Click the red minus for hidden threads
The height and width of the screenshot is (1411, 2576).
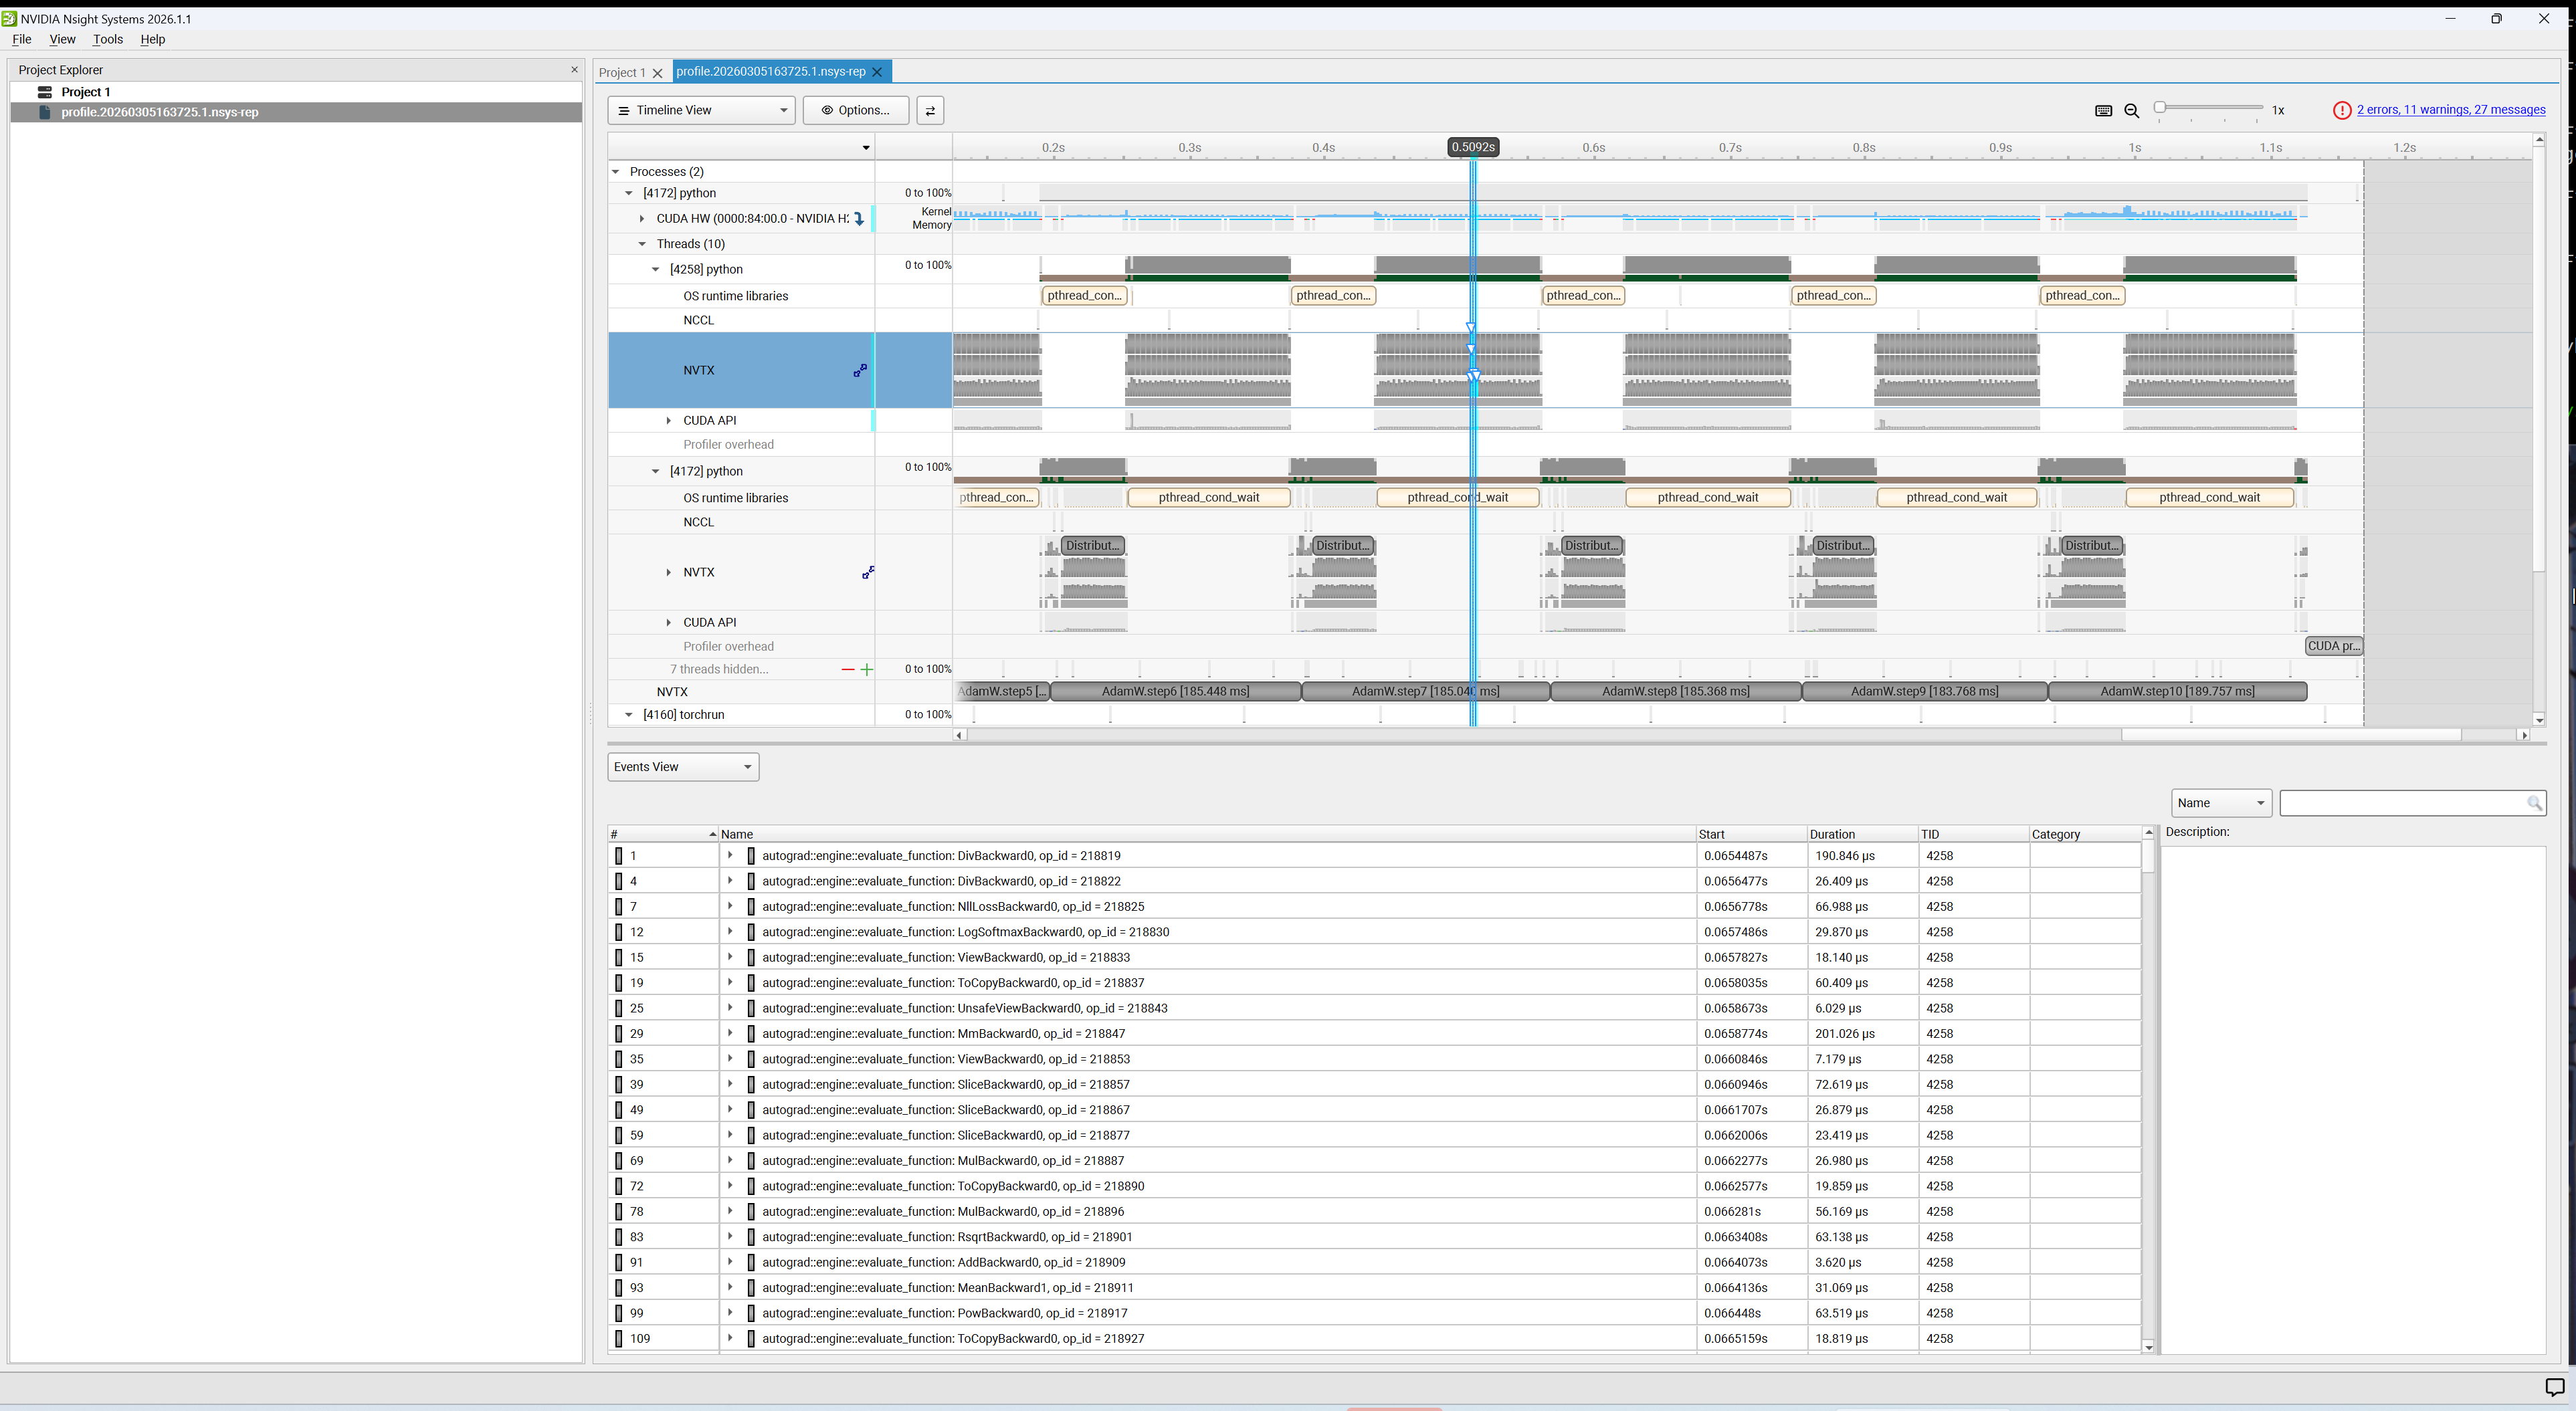pyautogui.click(x=848, y=669)
